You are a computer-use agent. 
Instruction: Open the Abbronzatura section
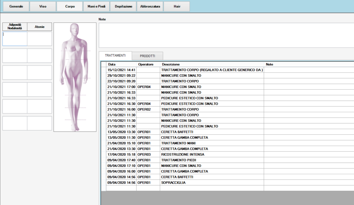(x=150, y=7)
